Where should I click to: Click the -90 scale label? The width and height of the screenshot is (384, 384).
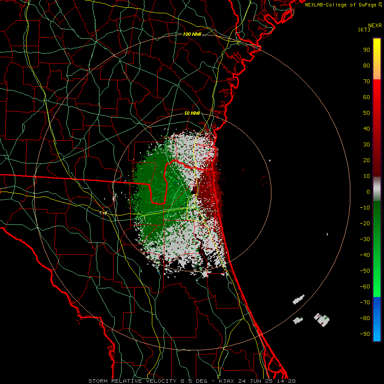(365, 334)
